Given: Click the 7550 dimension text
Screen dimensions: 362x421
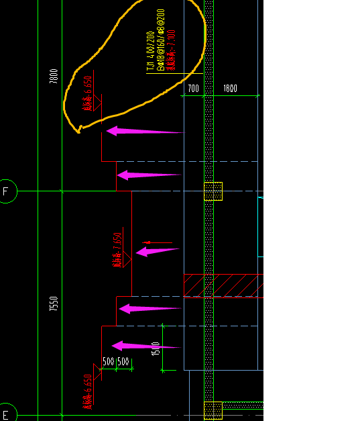Looking at the screenshot, I should tap(54, 303).
